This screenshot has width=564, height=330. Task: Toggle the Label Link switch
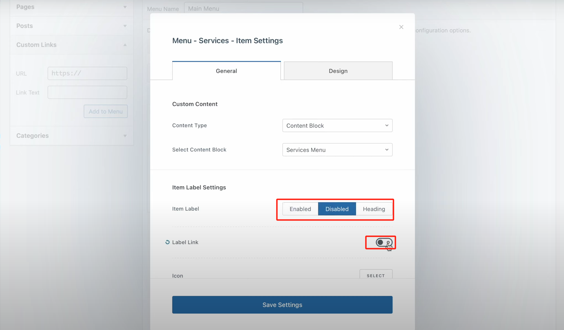pos(384,242)
